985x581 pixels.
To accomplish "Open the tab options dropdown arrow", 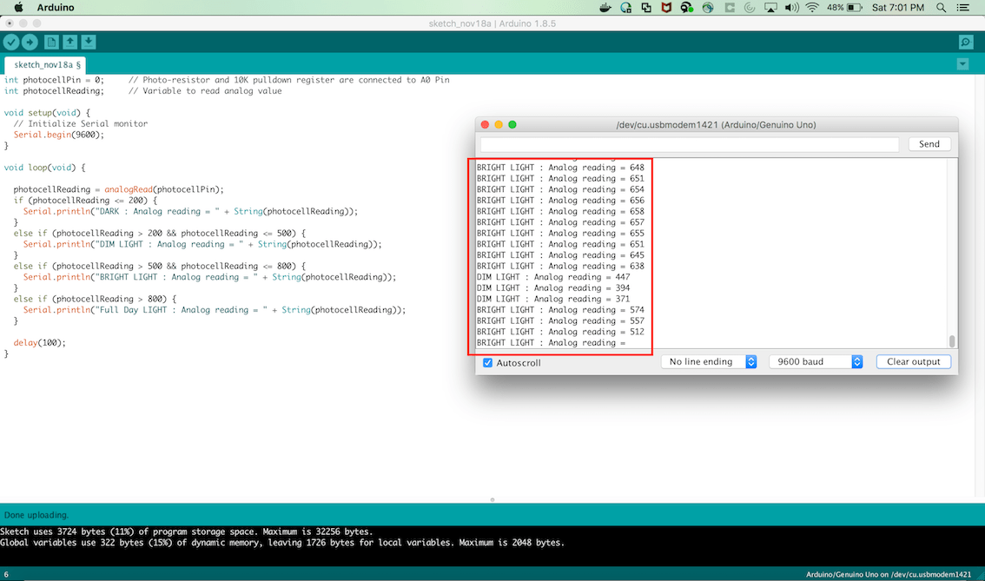I will [962, 64].
